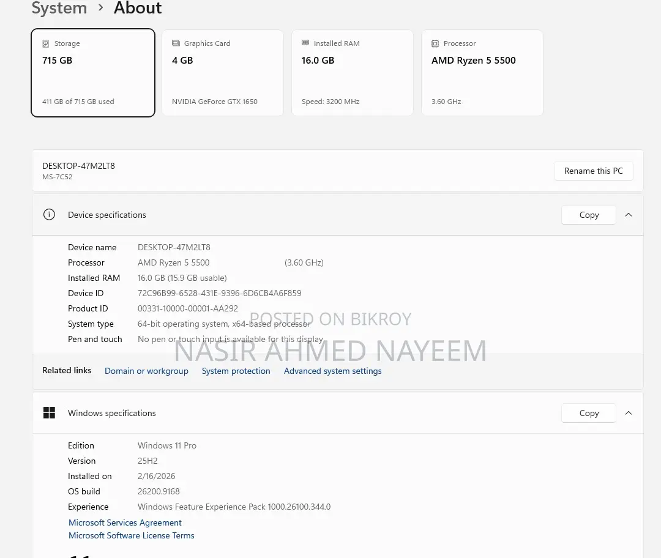The height and width of the screenshot is (558, 661).
Task: Select the OS build value 26200.9168
Action: pos(159,491)
